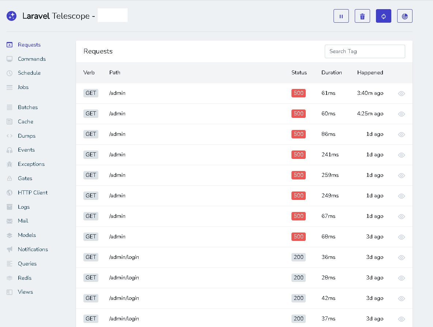Screen dimensions: 433x327
Task: Click the Laravel Telescope logo icon
Action: (11, 16)
